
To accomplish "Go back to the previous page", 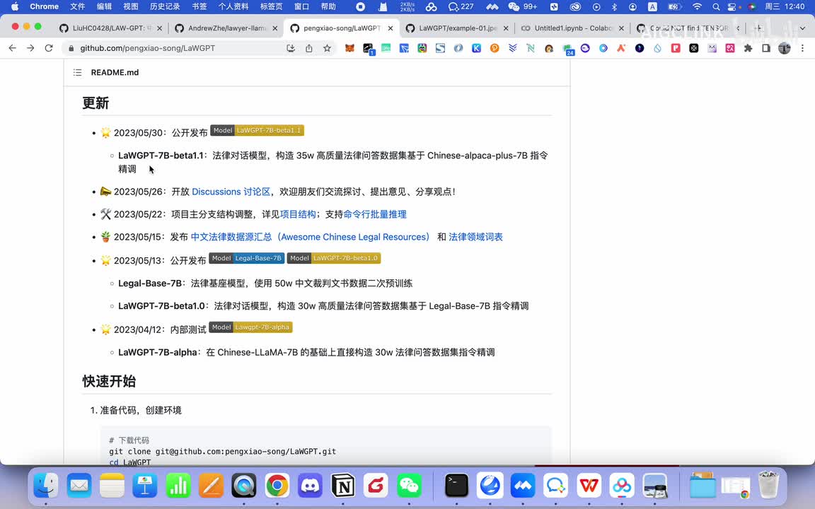I will pyautogui.click(x=12, y=48).
